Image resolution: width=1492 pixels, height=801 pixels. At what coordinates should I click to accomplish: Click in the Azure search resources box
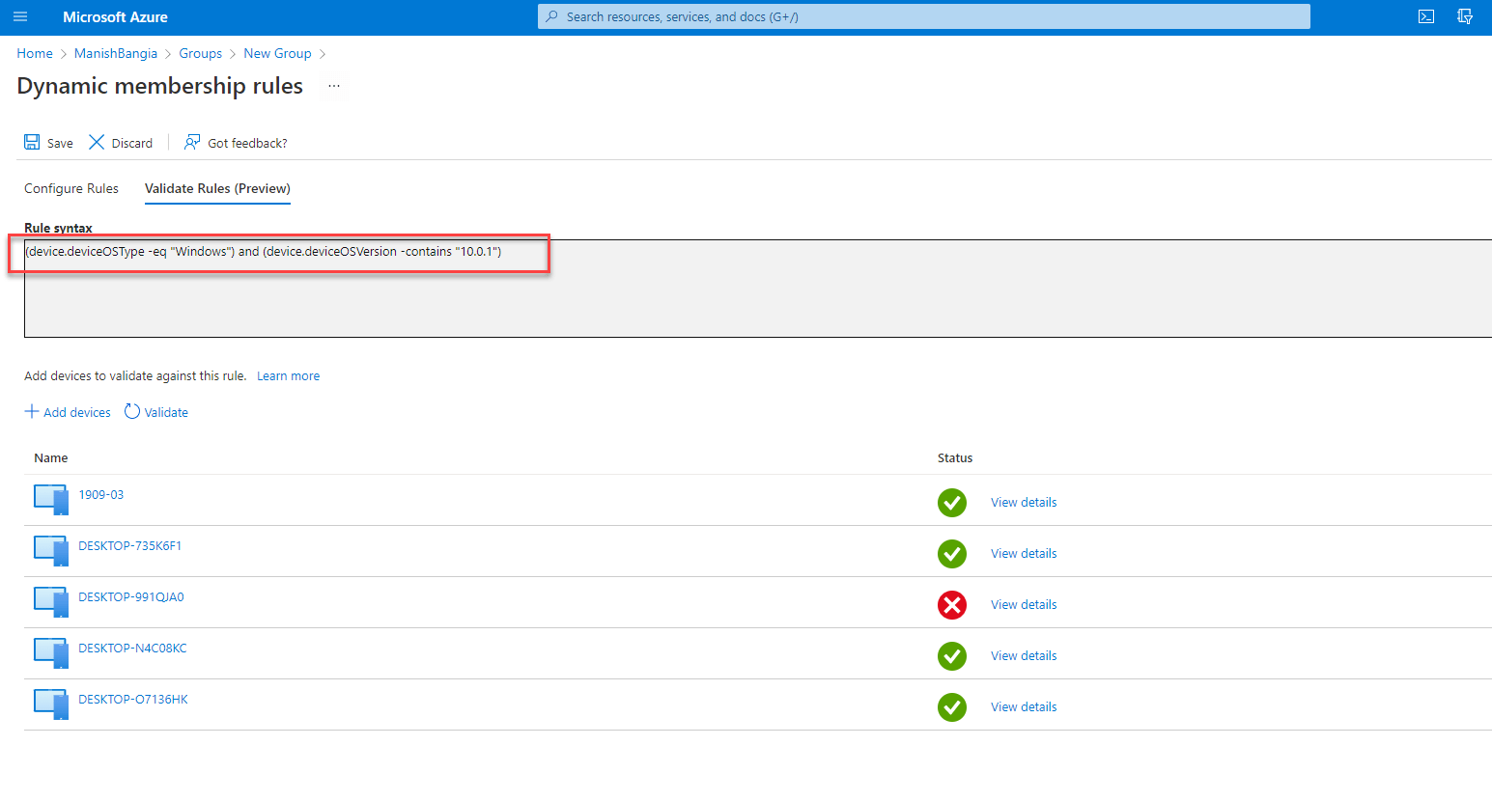pos(922,16)
